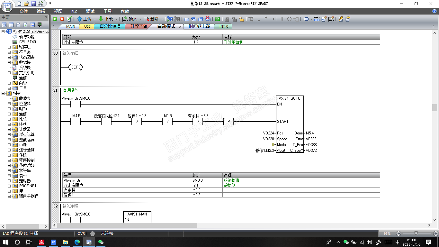
Task: Open the 删除 dropdown arrow
Action: click(x=162, y=19)
